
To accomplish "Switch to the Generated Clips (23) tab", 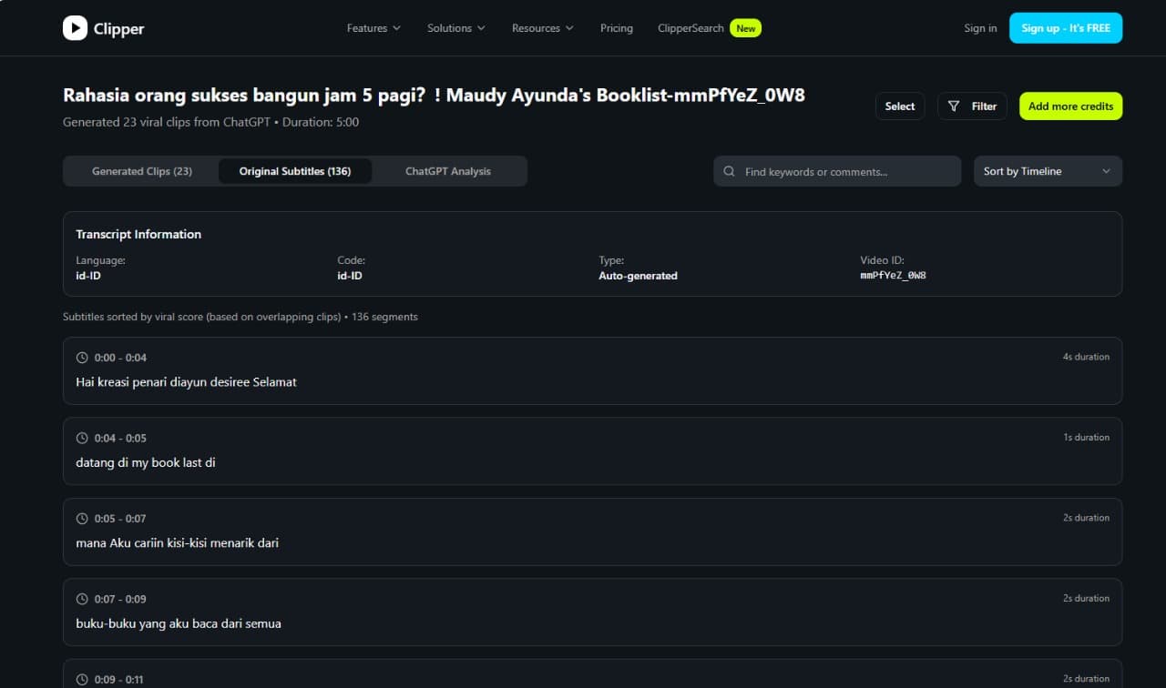I will click(142, 171).
